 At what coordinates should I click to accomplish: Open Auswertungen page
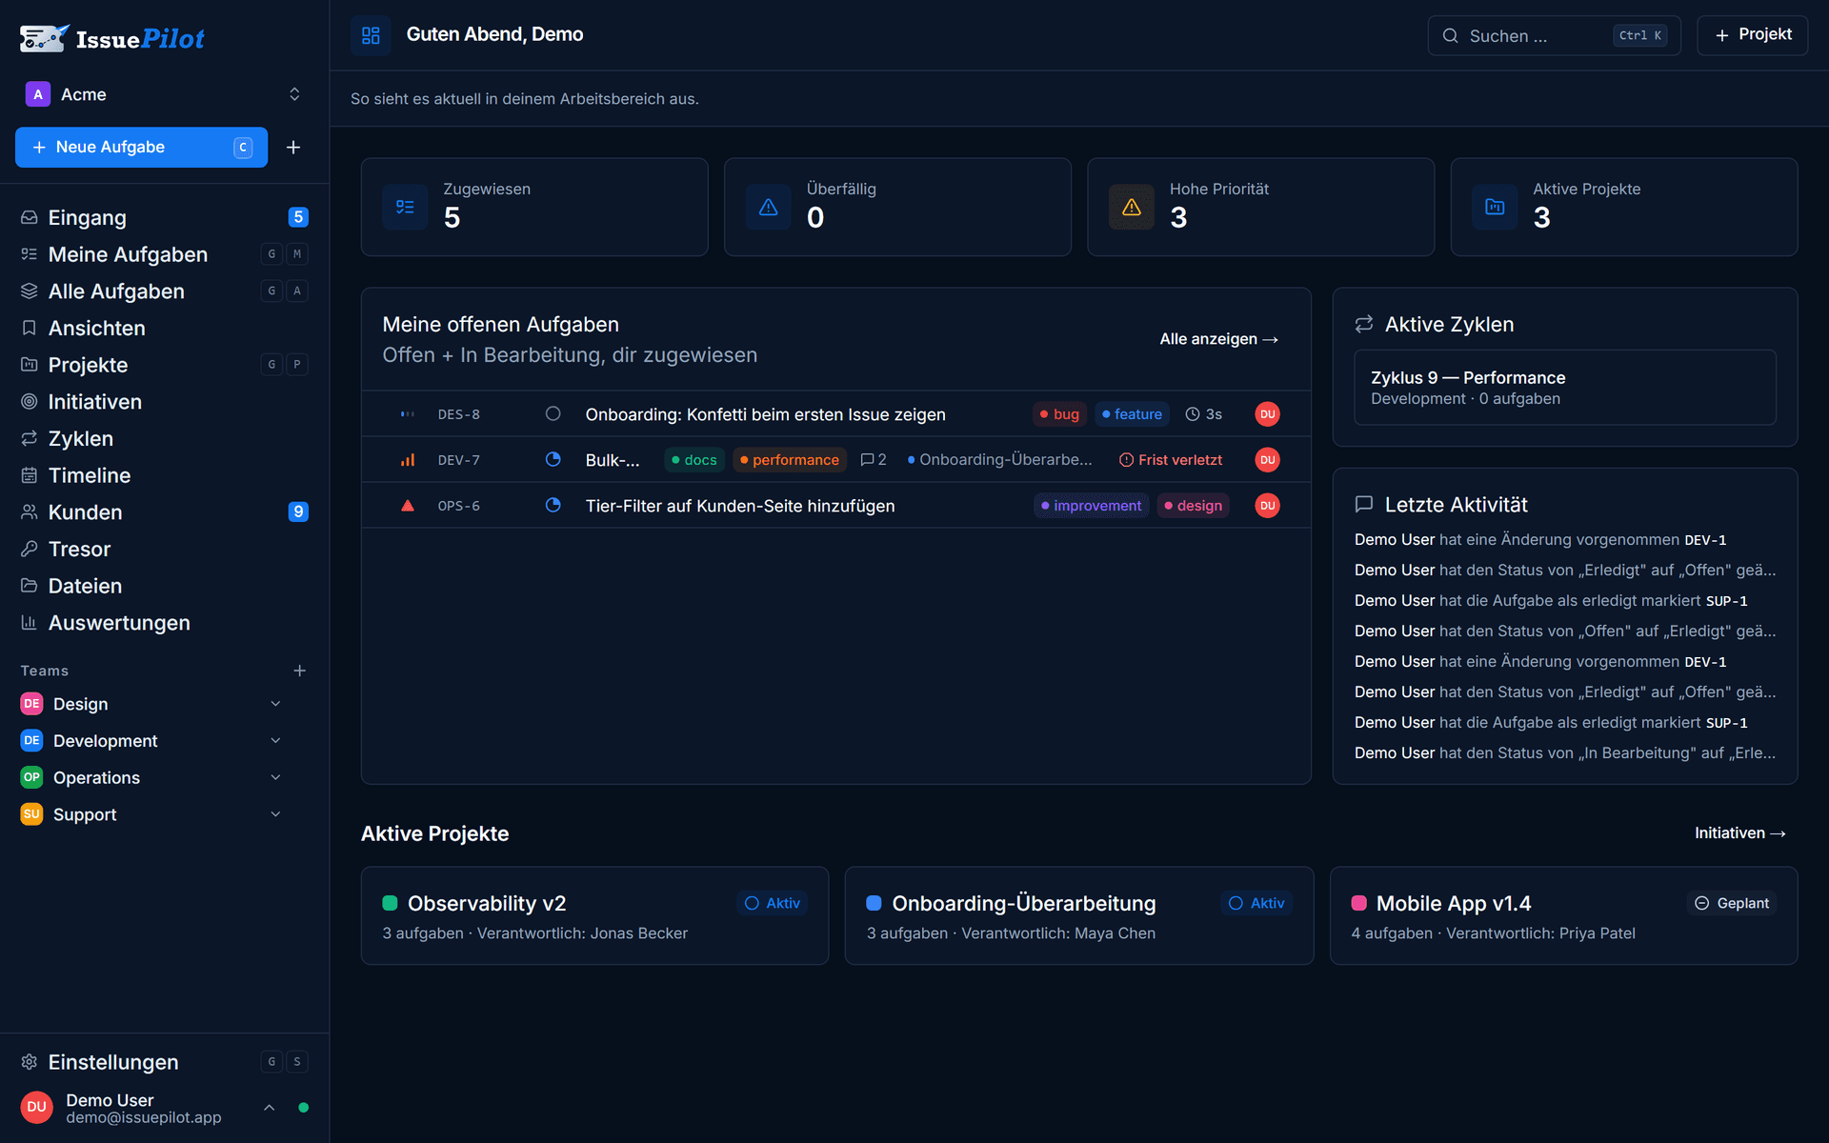pyautogui.click(x=164, y=622)
